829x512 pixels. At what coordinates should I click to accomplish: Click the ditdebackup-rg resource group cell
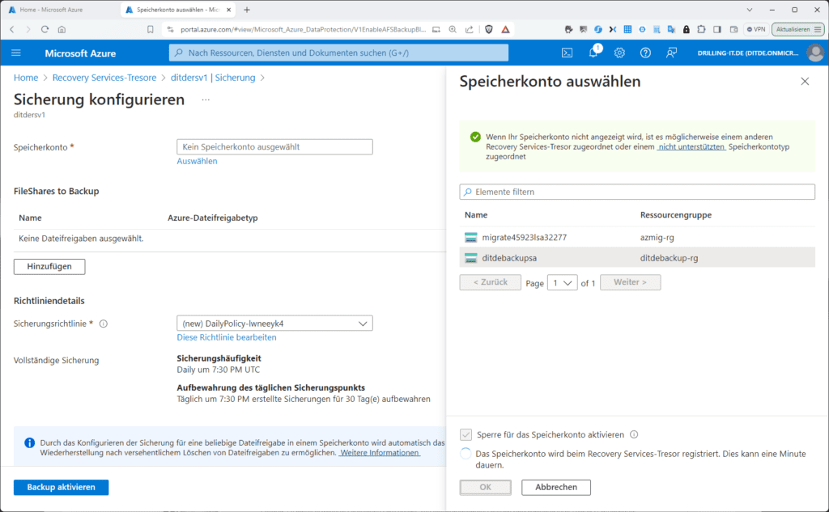coord(669,258)
